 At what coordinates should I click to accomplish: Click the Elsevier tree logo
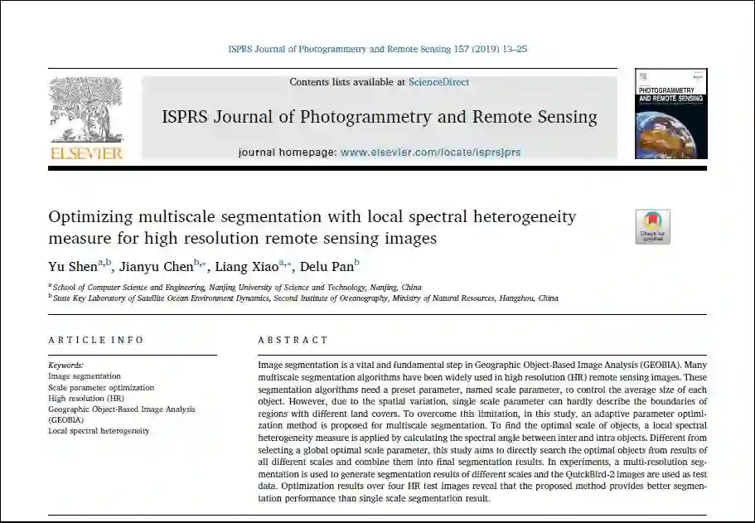tap(86, 111)
